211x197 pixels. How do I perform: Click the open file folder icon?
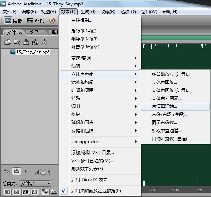[8, 42]
